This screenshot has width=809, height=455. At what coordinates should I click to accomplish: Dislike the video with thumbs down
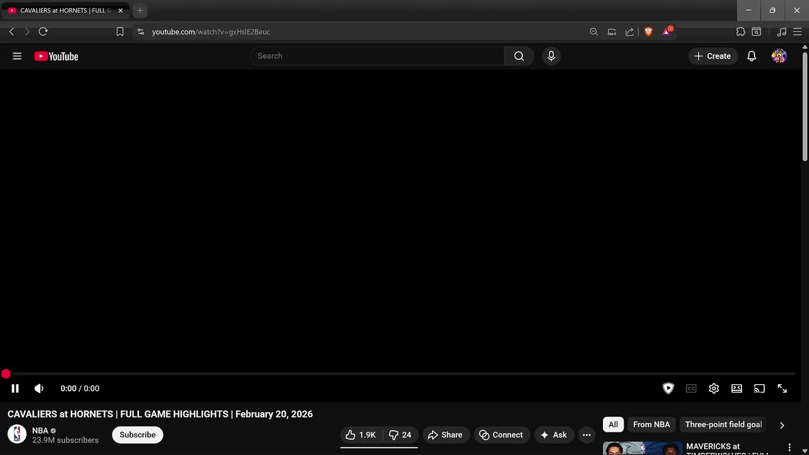(400, 435)
